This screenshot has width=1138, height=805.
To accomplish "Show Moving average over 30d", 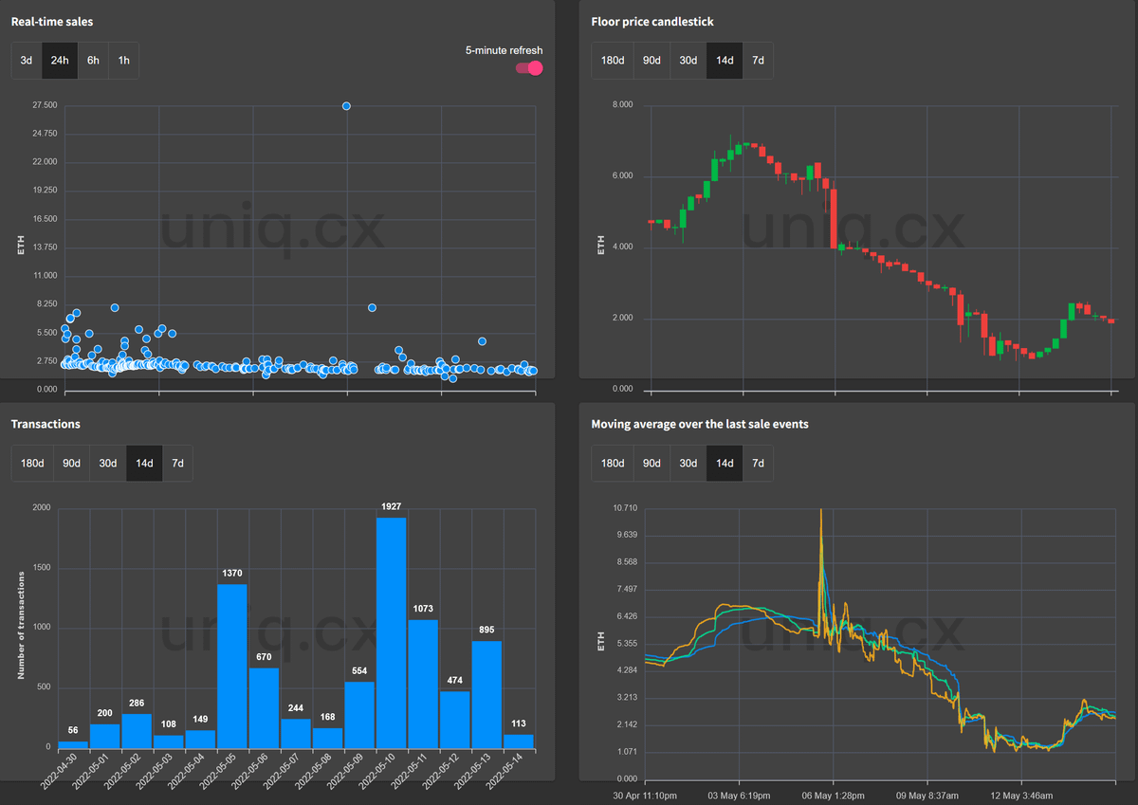I will 688,464.
